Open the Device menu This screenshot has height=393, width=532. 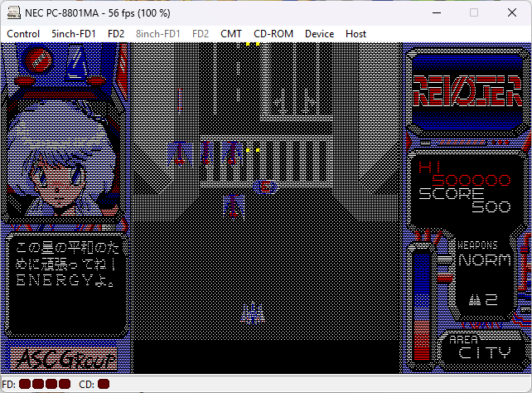coord(319,34)
